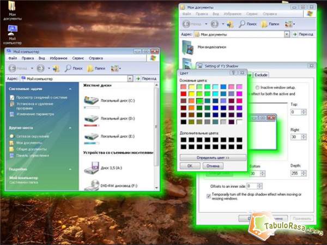
Task: Click the help question-mark in Цвет dialog
Action: pyautogui.click(x=233, y=73)
